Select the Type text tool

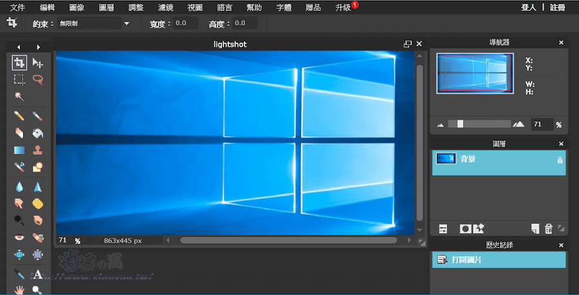(x=38, y=274)
